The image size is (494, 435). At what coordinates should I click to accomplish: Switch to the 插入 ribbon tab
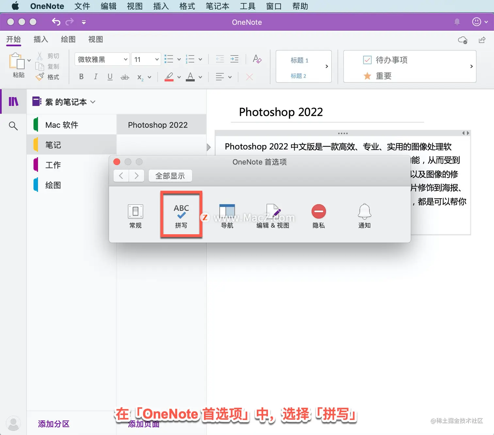tap(41, 39)
